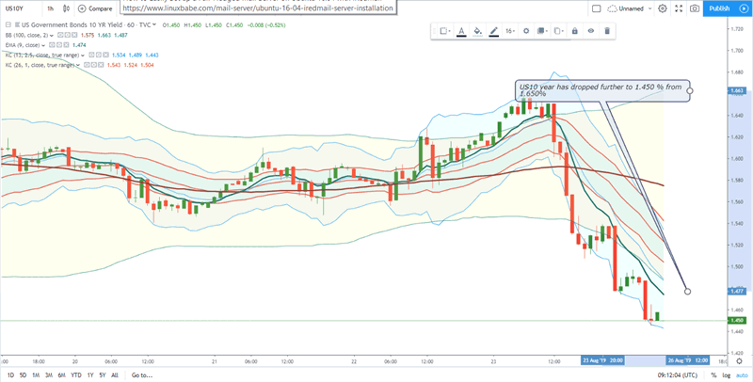Choose the callout background fill color

[x=478, y=31]
